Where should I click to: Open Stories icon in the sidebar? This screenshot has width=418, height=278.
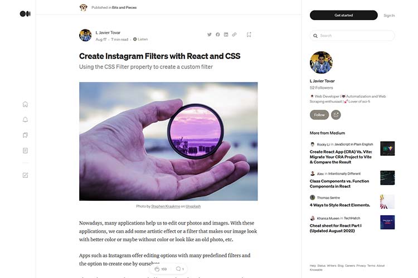coord(25,151)
